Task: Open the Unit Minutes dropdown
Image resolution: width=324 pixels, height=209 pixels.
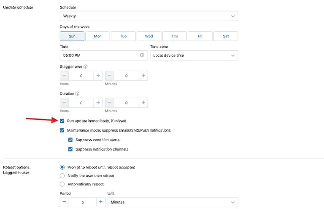Action: coord(173,202)
